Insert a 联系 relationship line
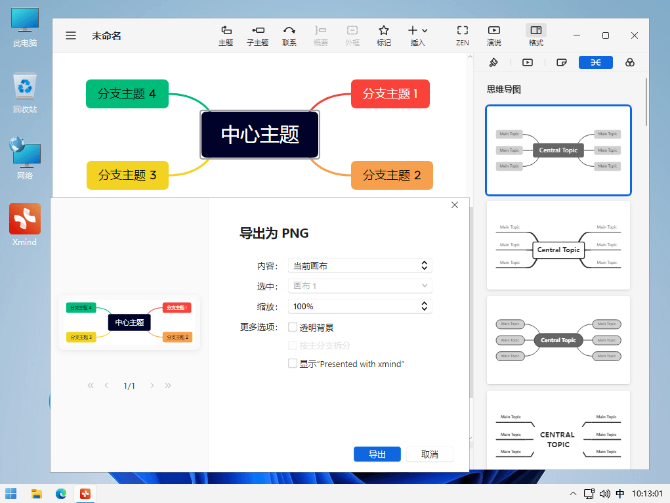 [289, 36]
